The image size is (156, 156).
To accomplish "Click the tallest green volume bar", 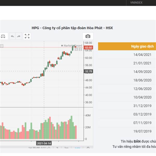I will click(x=71, y=127).
